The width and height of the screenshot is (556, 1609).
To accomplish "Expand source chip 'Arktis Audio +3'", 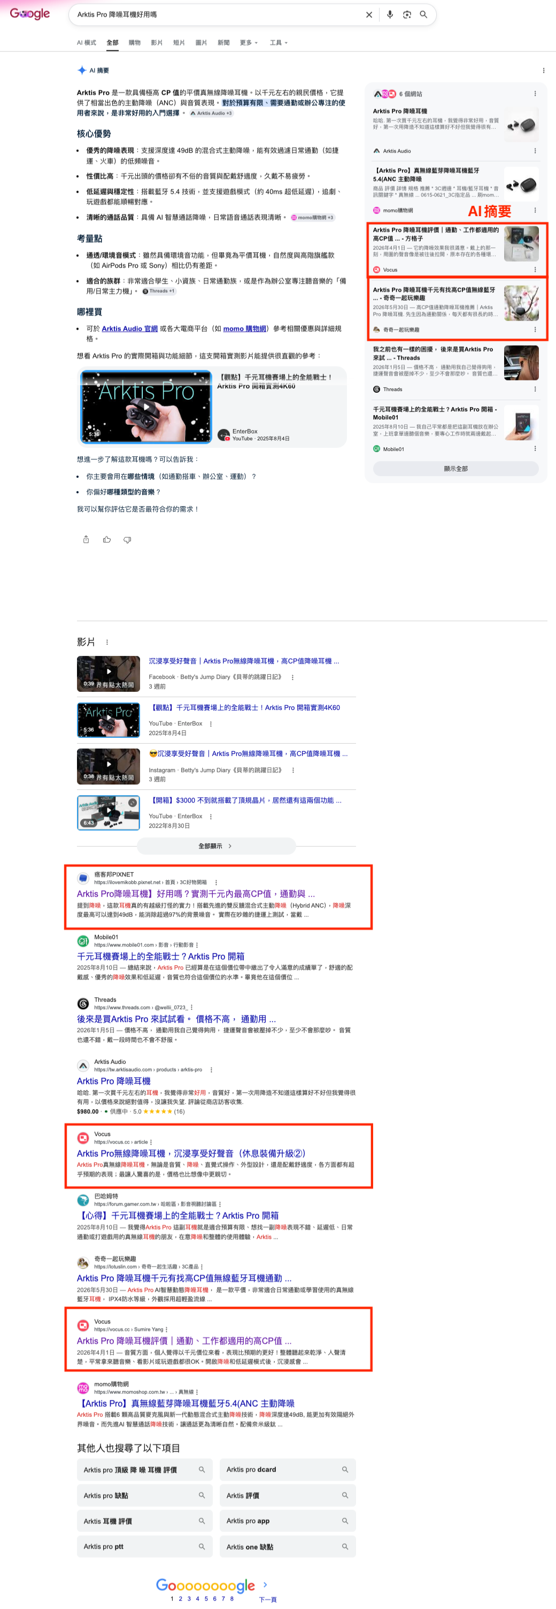I will click(211, 113).
